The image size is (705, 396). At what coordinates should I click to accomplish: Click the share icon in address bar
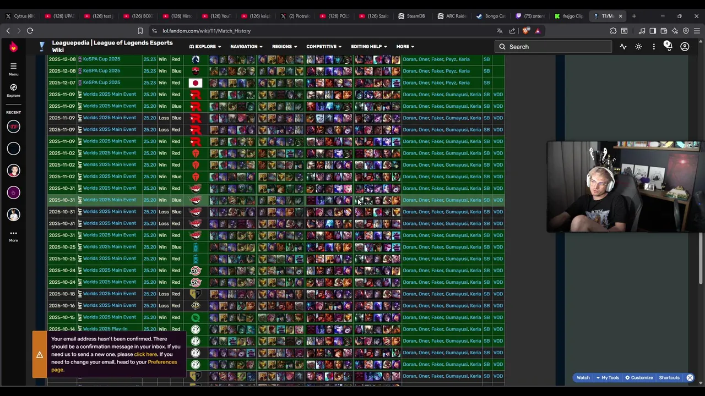click(512, 31)
